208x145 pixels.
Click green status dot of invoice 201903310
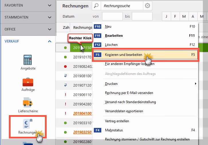pos(65,123)
